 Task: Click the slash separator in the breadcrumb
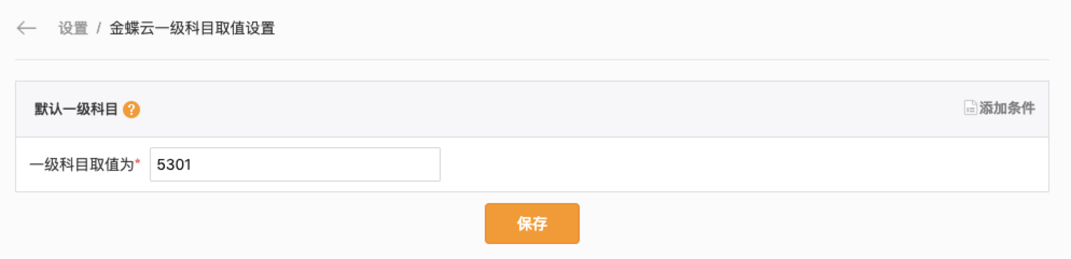(99, 28)
